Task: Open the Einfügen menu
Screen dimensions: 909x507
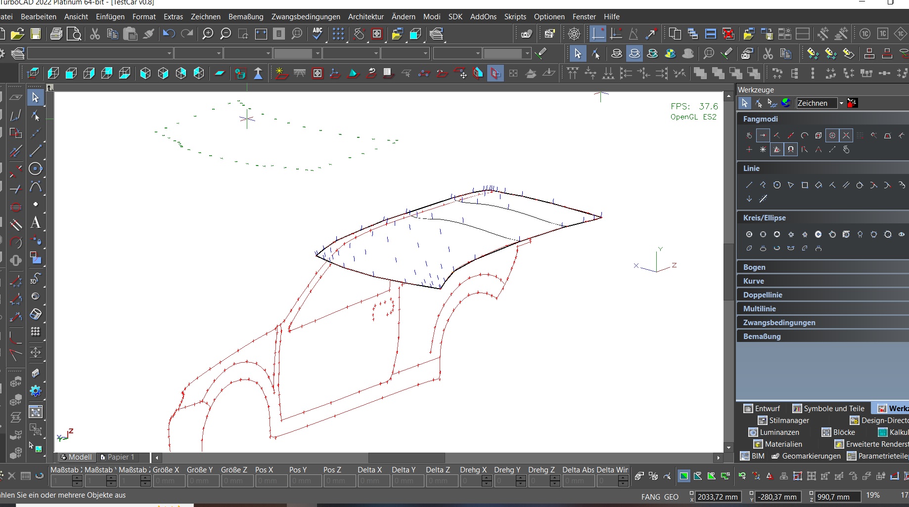Action: coord(110,16)
